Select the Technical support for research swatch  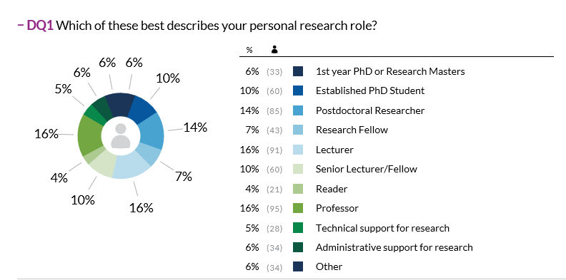(298, 228)
